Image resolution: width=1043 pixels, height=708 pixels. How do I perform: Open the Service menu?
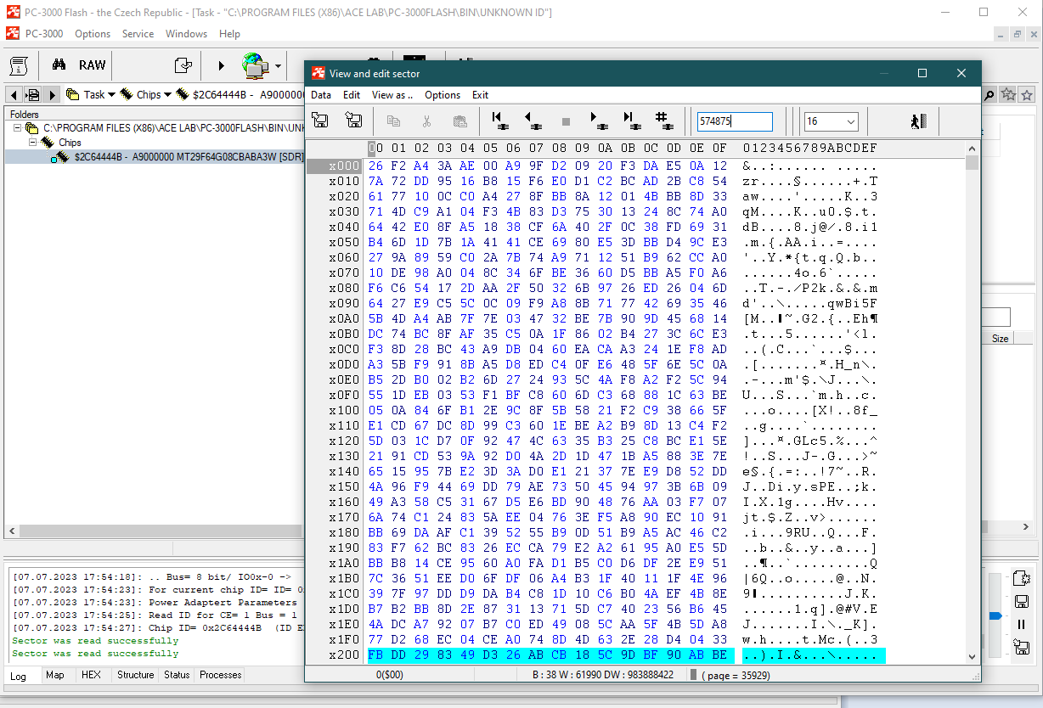coord(138,34)
